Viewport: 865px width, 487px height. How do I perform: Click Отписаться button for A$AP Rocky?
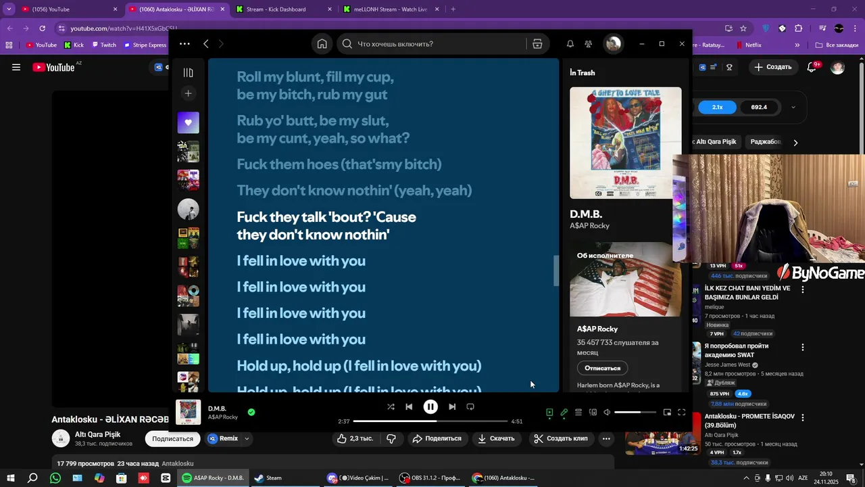602,368
